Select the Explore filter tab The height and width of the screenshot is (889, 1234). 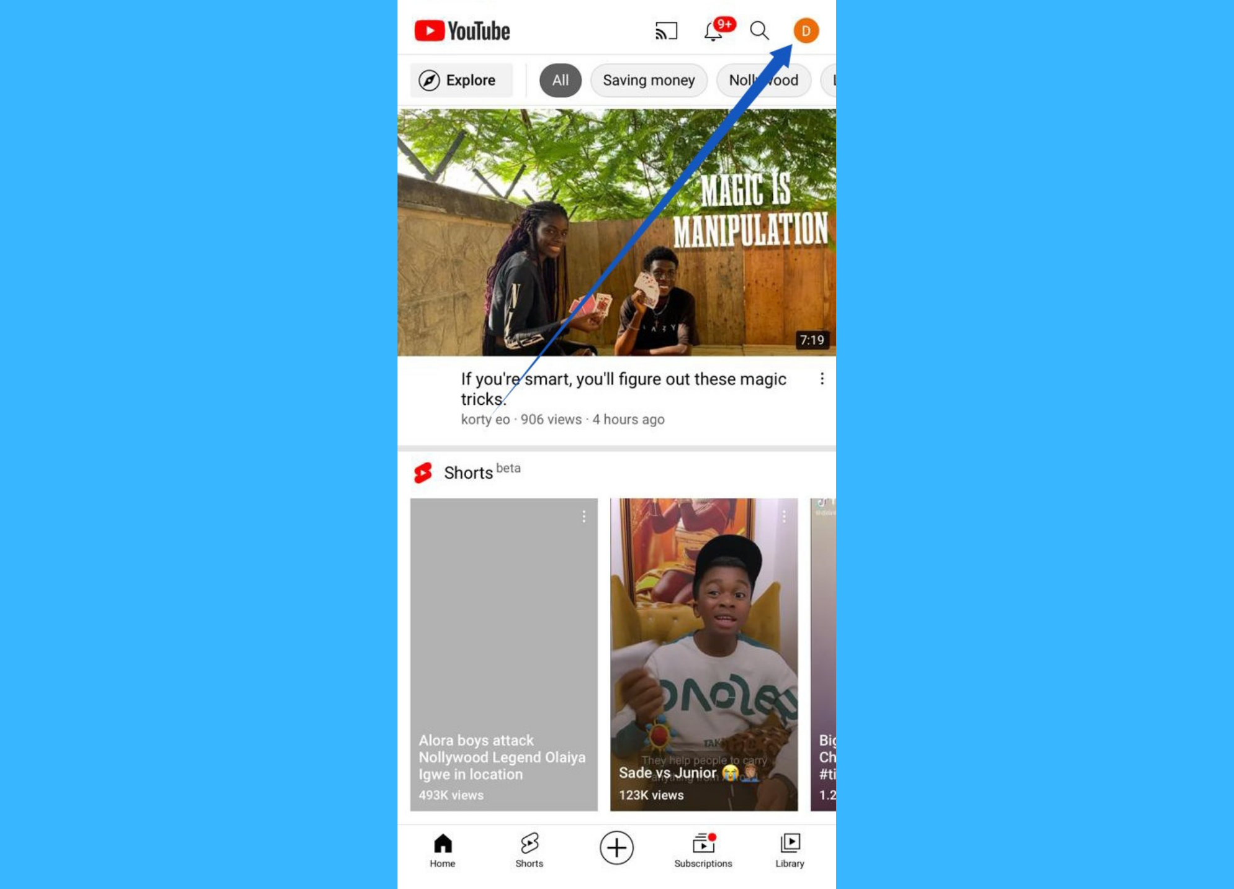459,79
